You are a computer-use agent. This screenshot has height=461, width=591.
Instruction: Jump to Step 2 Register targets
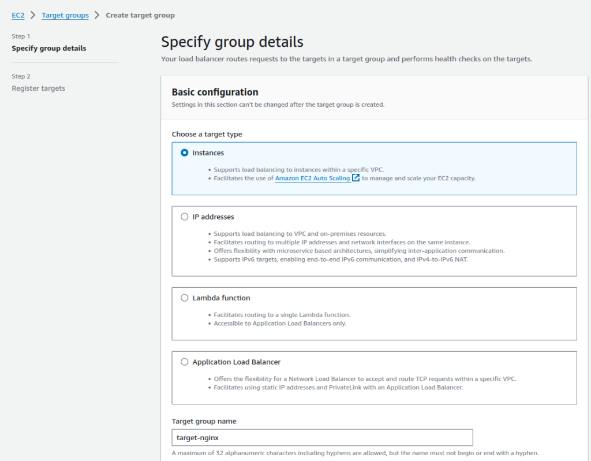click(x=39, y=88)
